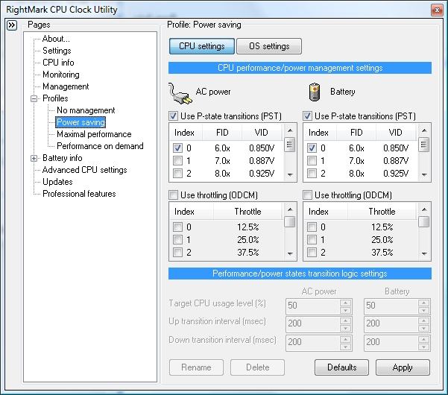Check Battery P-state index 2 (8.0x)
Viewport: 448px width, 395px height.
tap(312, 173)
